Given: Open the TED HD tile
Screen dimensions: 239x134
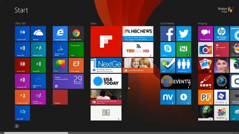Looking at the screenshot, I should [x=138, y=50].
